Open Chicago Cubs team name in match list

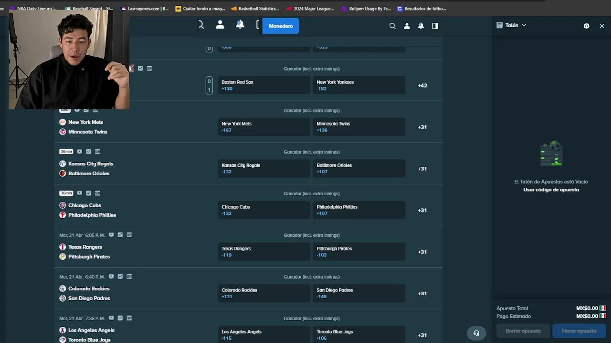(x=84, y=205)
